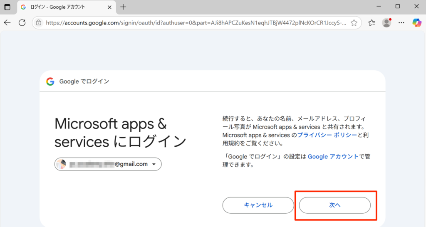
Task: Open the favorites list
Action: 372,23
